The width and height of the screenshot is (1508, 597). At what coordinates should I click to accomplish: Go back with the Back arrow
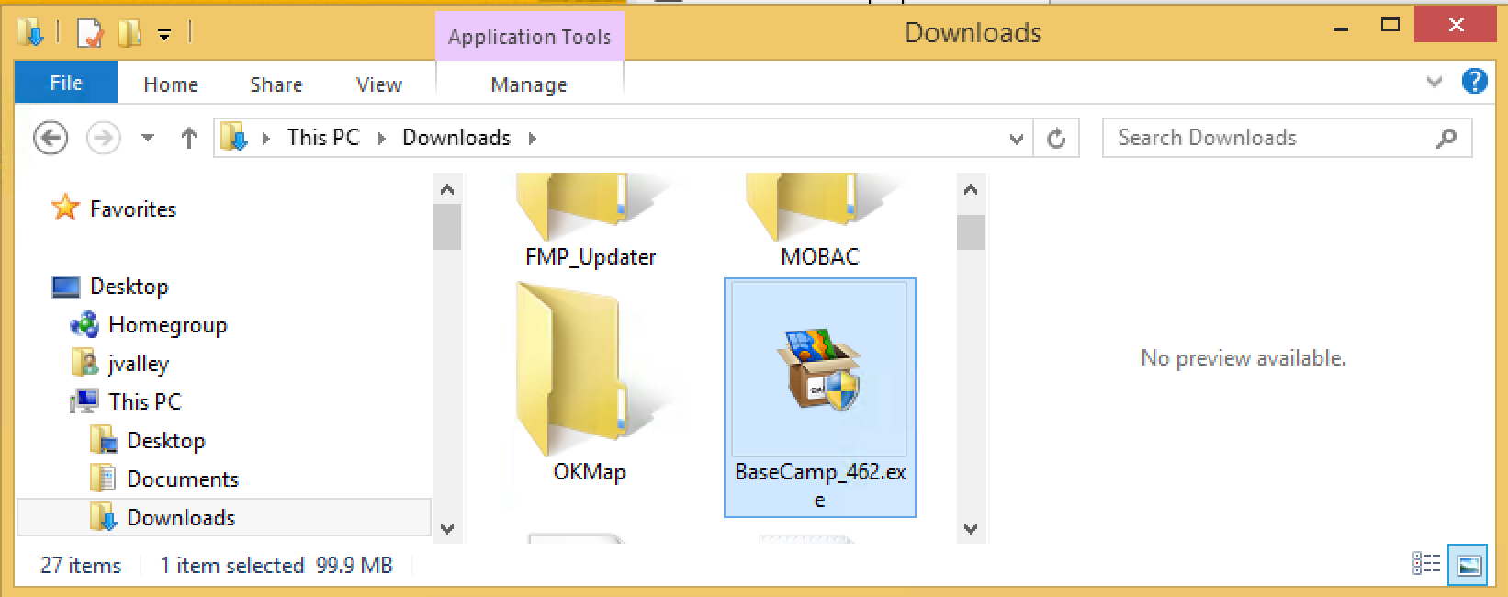[51, 138]
